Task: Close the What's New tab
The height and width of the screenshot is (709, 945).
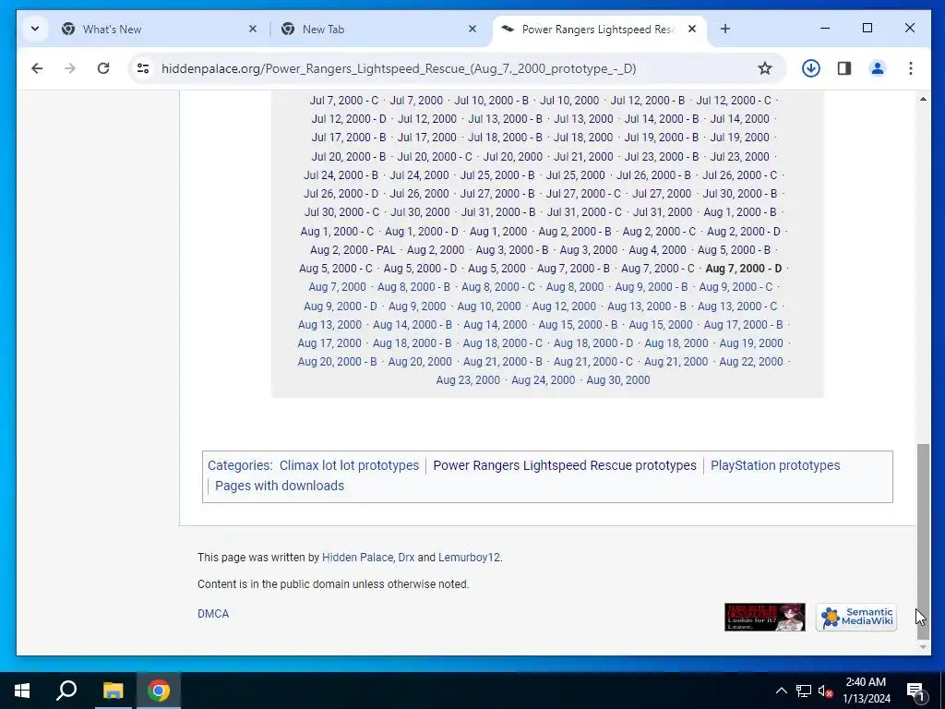Action: pyautogui.click(x=253, y=29)
